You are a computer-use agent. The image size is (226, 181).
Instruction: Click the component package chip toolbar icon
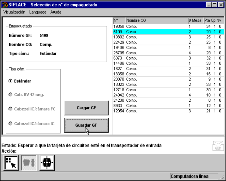pos(29,163)
